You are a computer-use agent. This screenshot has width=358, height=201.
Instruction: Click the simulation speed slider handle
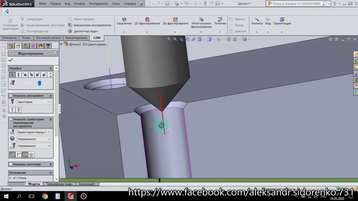pyautogui.click(x=39, y=83)
